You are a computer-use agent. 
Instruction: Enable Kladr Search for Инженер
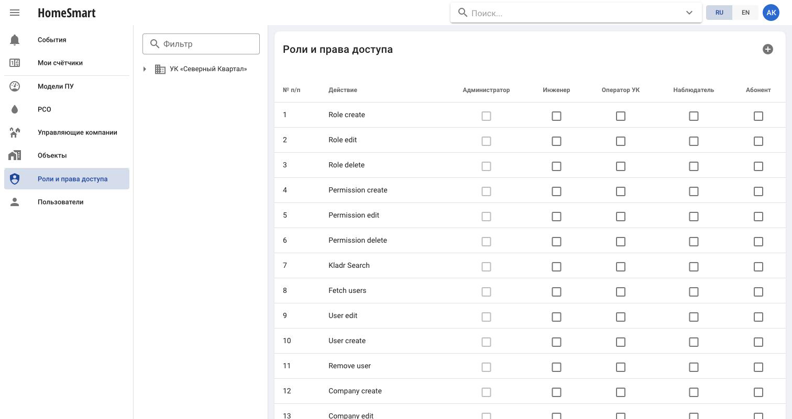point(556,267)
